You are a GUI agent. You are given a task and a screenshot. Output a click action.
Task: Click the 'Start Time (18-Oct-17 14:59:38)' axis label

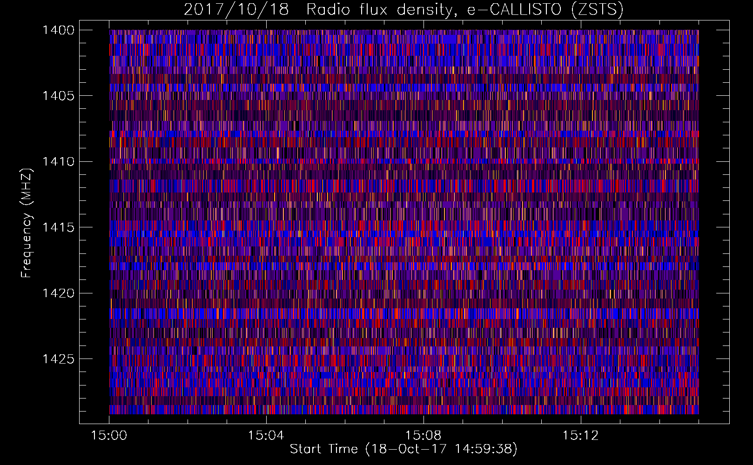[x=403, y=449]
